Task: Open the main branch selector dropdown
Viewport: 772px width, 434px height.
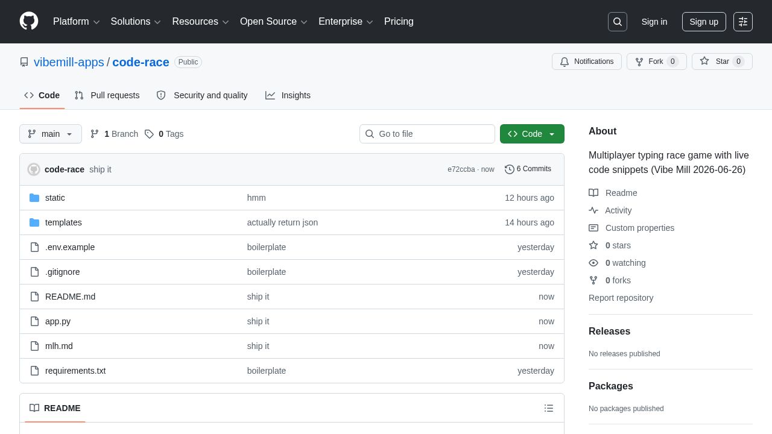Action: click(x=51, y=134)
